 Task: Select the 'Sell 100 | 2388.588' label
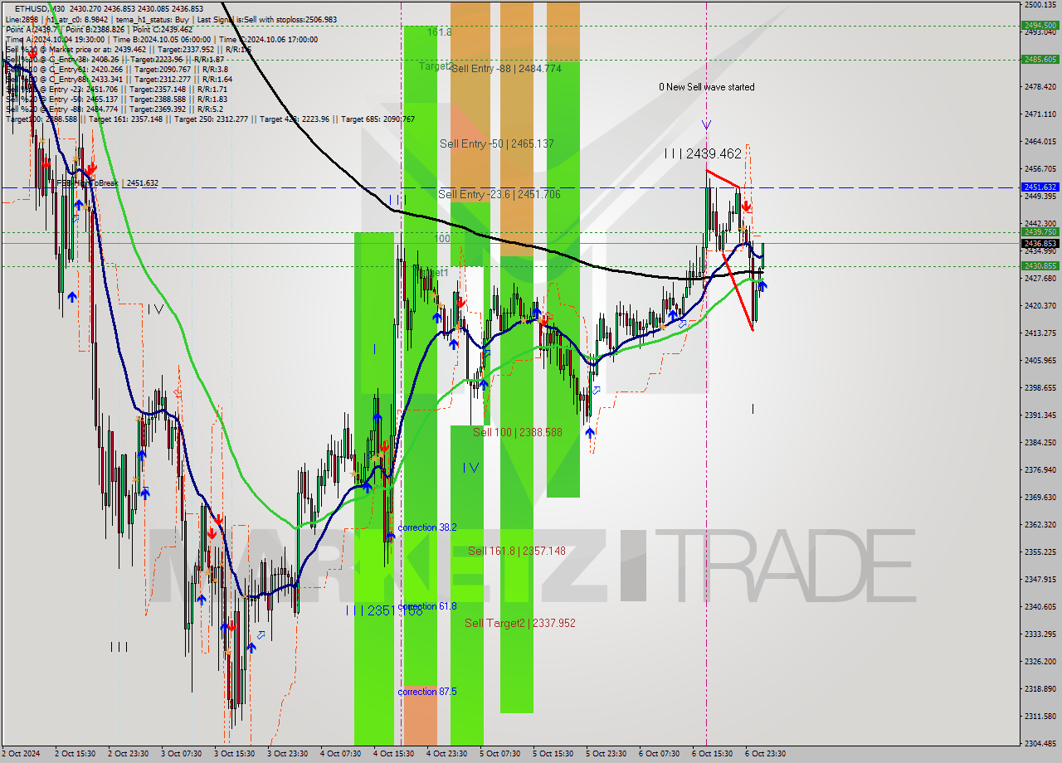pyautogui.click(x=518, y=432)
